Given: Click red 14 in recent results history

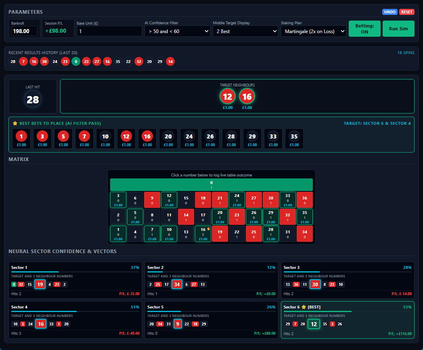Looking at the screenshot, I should coord(170,61).
